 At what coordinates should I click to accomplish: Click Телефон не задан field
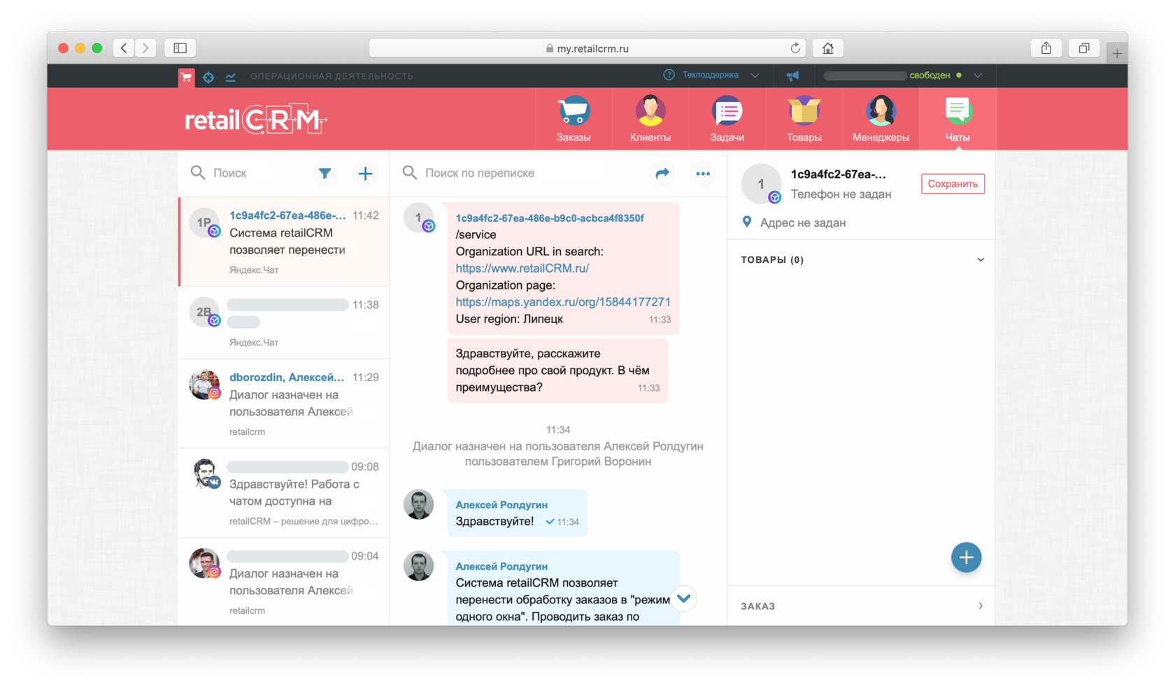pyautogui.click(x=841, y=194)
